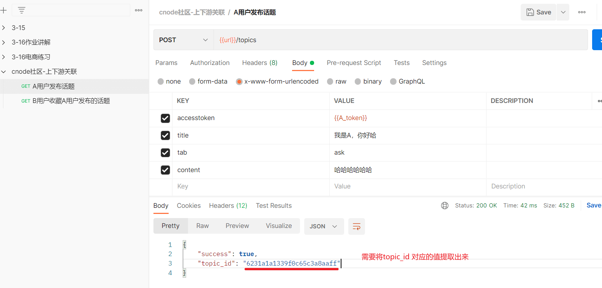The image size is (602, 288).
Task: Click the "success": true response line
Action: (x=228, y=254)
